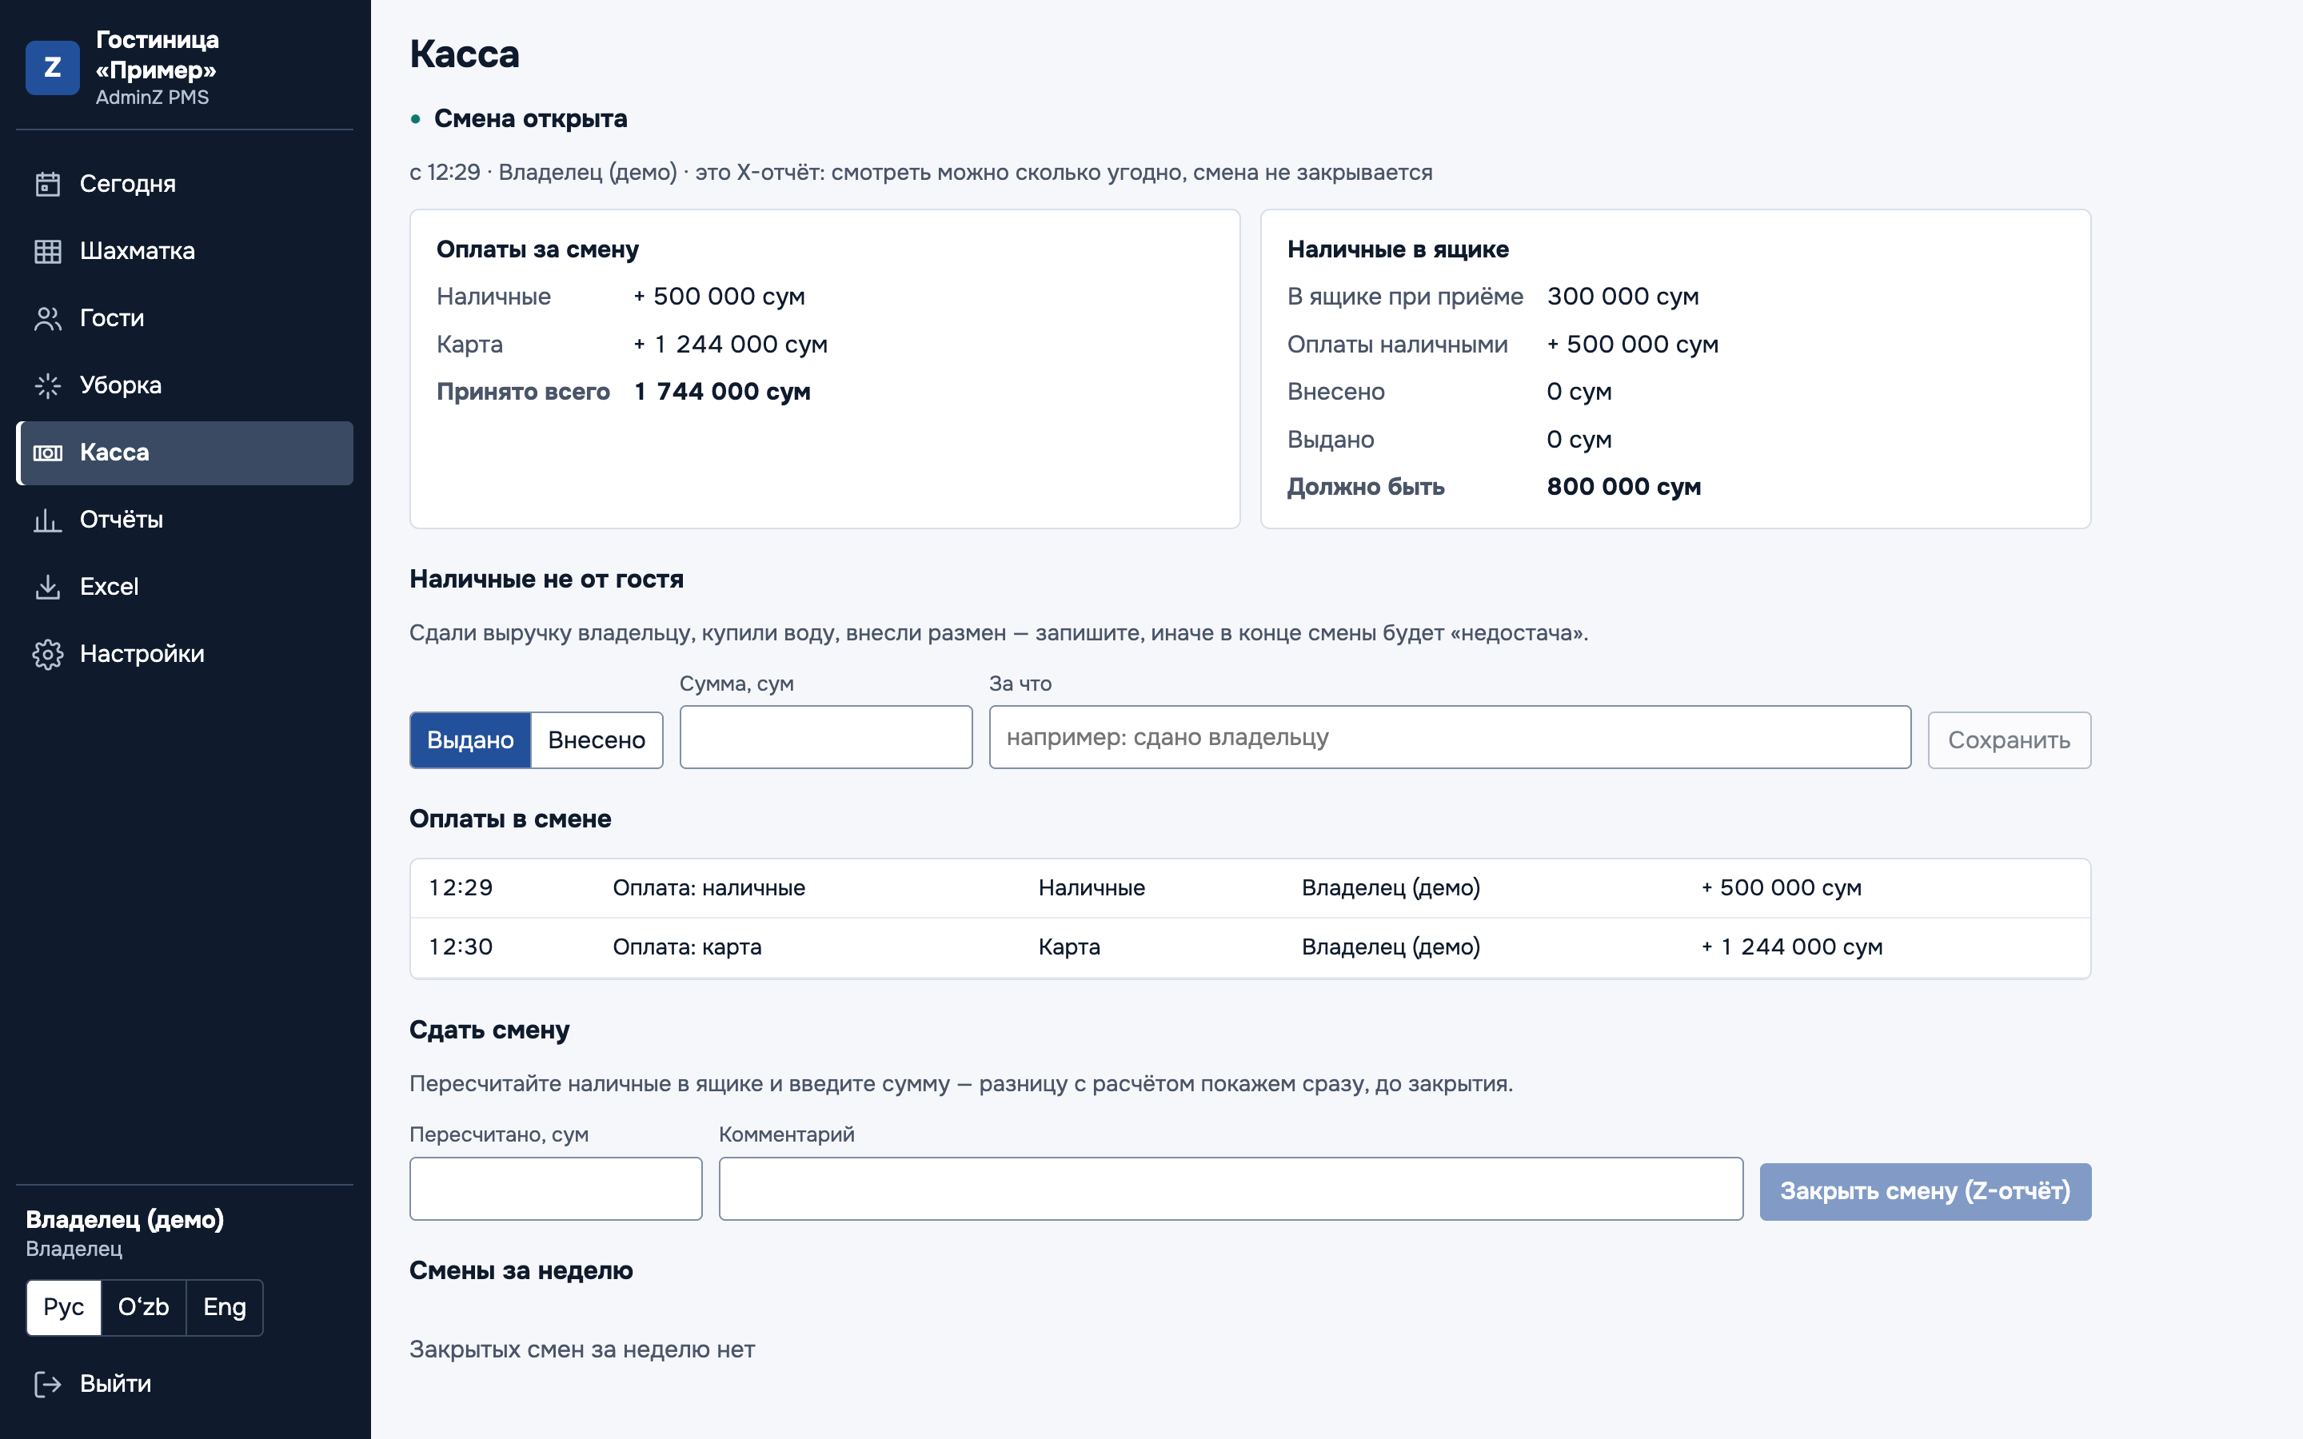
Task: Select the Внесено toggle option
Action: (597, 739)
